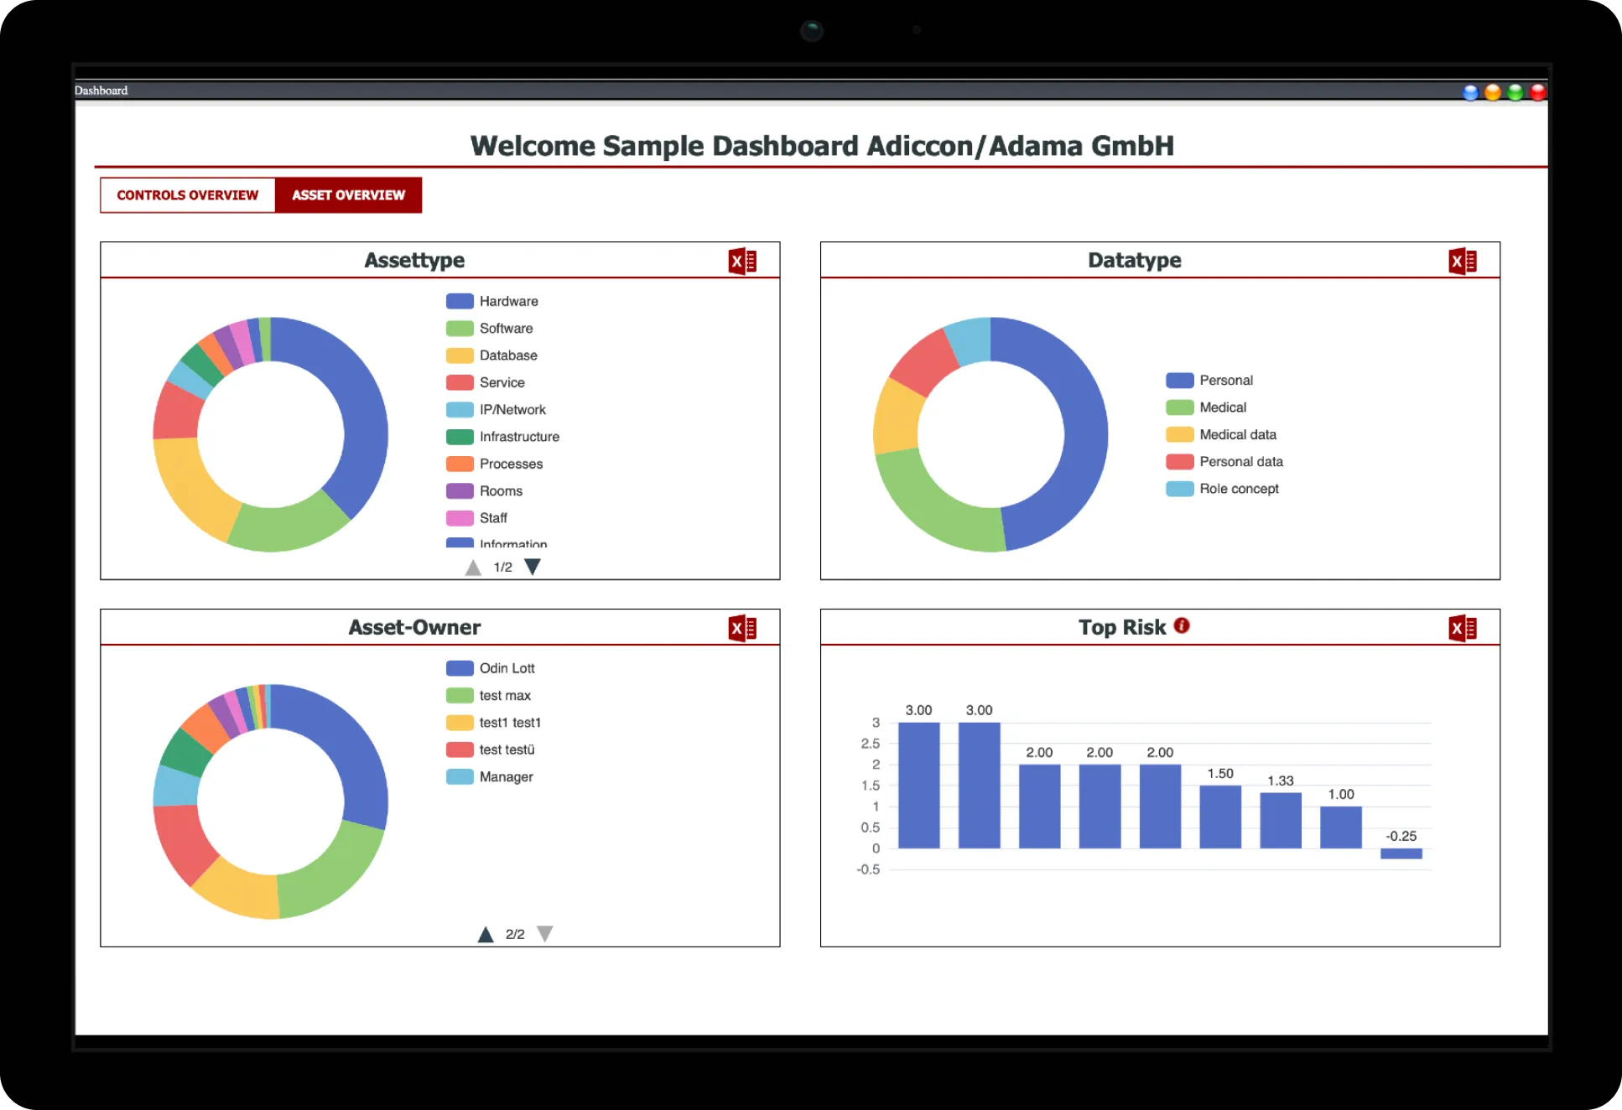Click the first 3.00 bar in Top Risk
The height and width of the screenshot is (1110, 1622).
click(919, 786)
